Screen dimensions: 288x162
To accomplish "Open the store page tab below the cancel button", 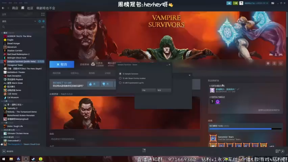I will click(x=57, y=73).
